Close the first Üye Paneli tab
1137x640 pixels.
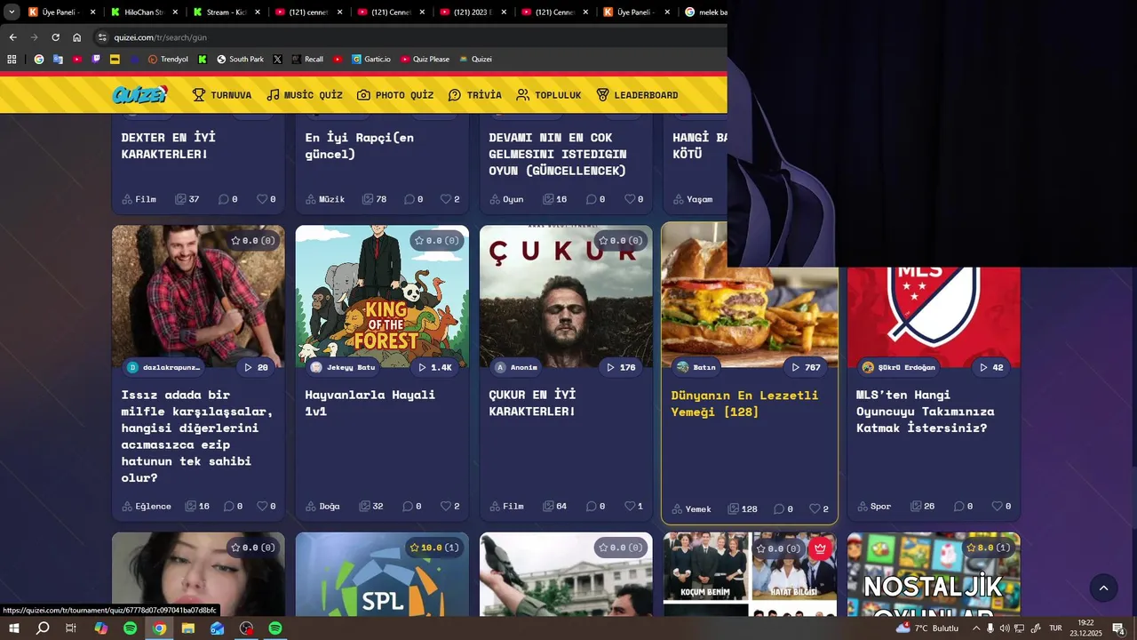pos(92,12)
